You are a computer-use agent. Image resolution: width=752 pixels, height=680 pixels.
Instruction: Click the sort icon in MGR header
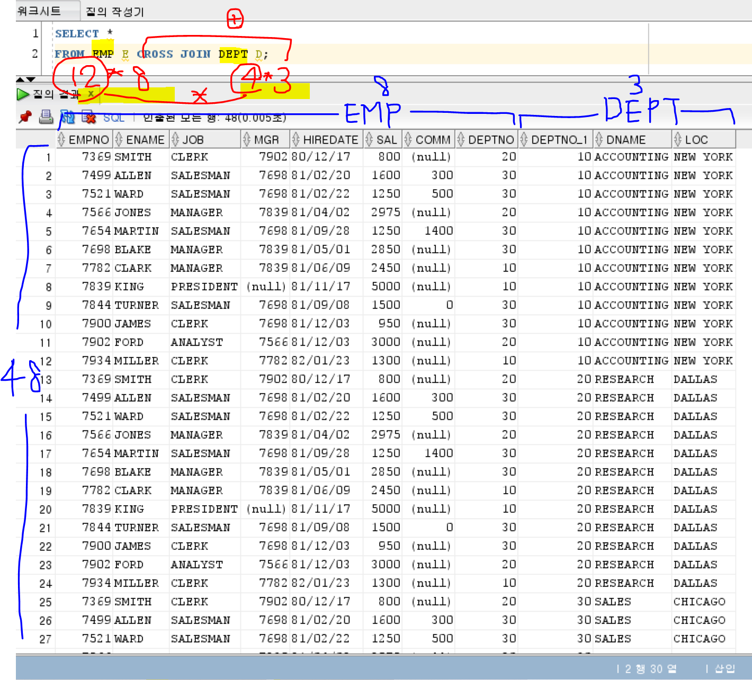tap(247, 140)
